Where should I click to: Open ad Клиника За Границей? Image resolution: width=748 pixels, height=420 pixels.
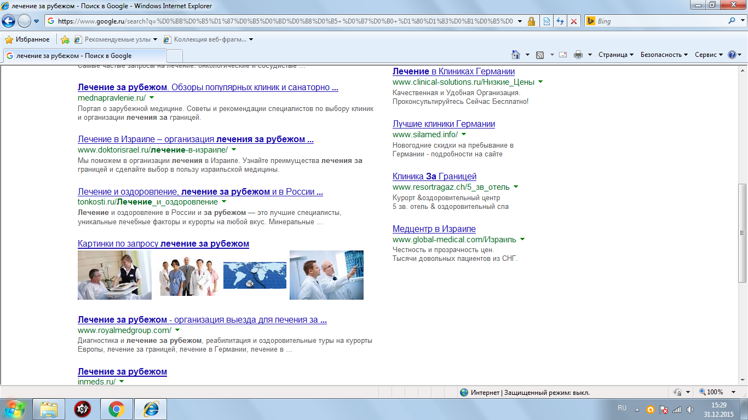[x=434, y=177]
